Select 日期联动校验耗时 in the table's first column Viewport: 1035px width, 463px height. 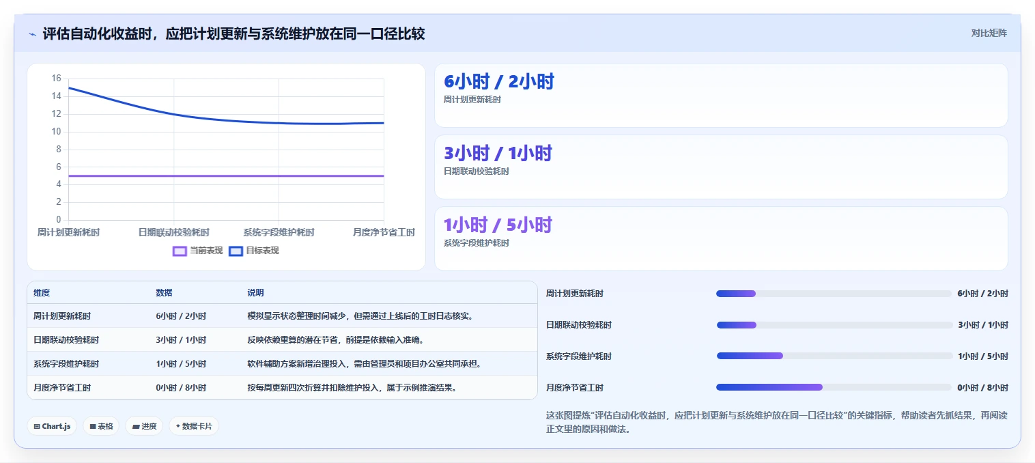pyautogui.click(x=66, y=340)
